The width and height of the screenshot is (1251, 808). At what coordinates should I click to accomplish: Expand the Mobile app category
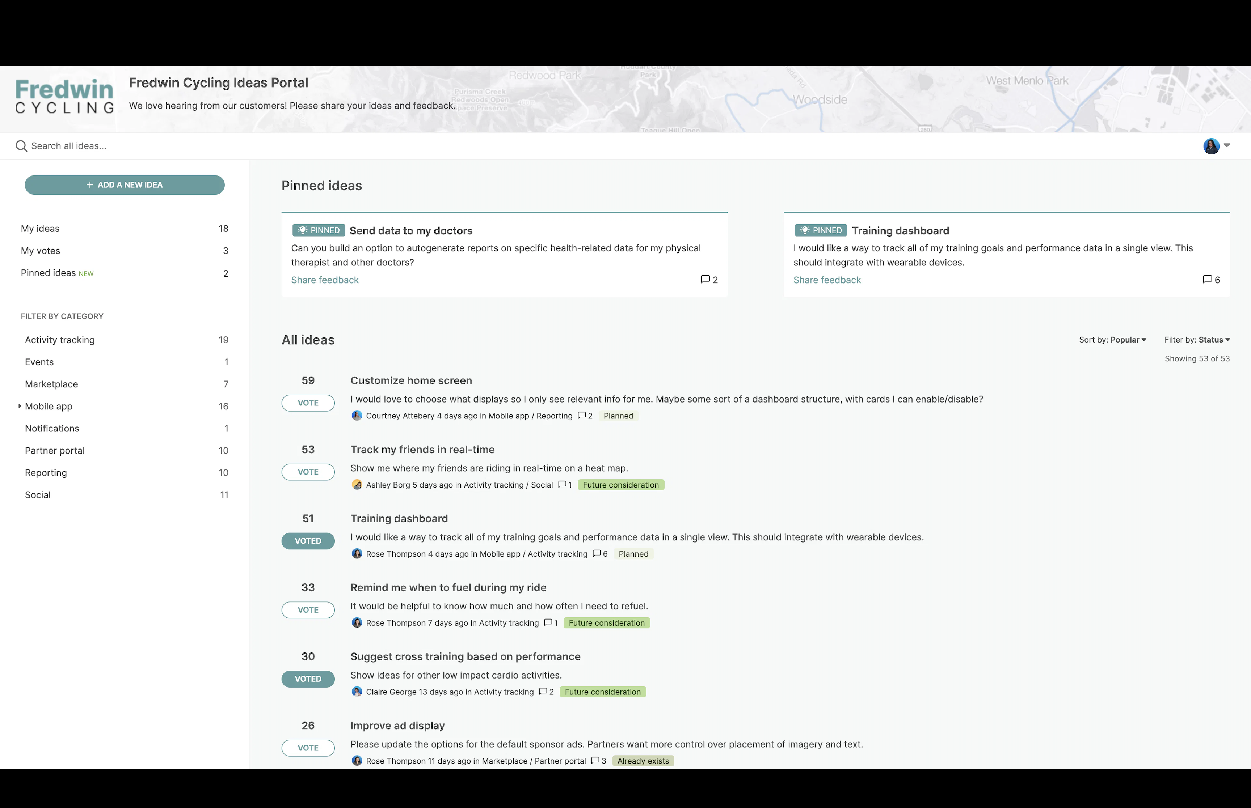(20, 406)
